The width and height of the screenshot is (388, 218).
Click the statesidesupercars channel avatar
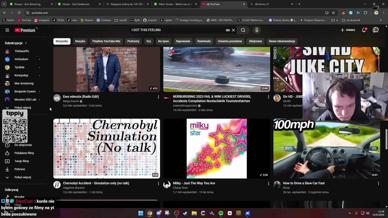pyautogui.click(x=167, y=98)
